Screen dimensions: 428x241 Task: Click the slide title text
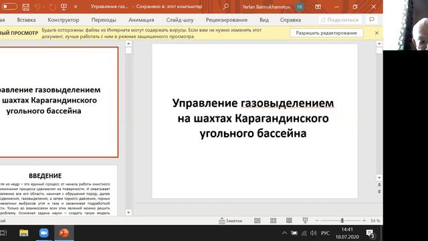click(253, 118)
